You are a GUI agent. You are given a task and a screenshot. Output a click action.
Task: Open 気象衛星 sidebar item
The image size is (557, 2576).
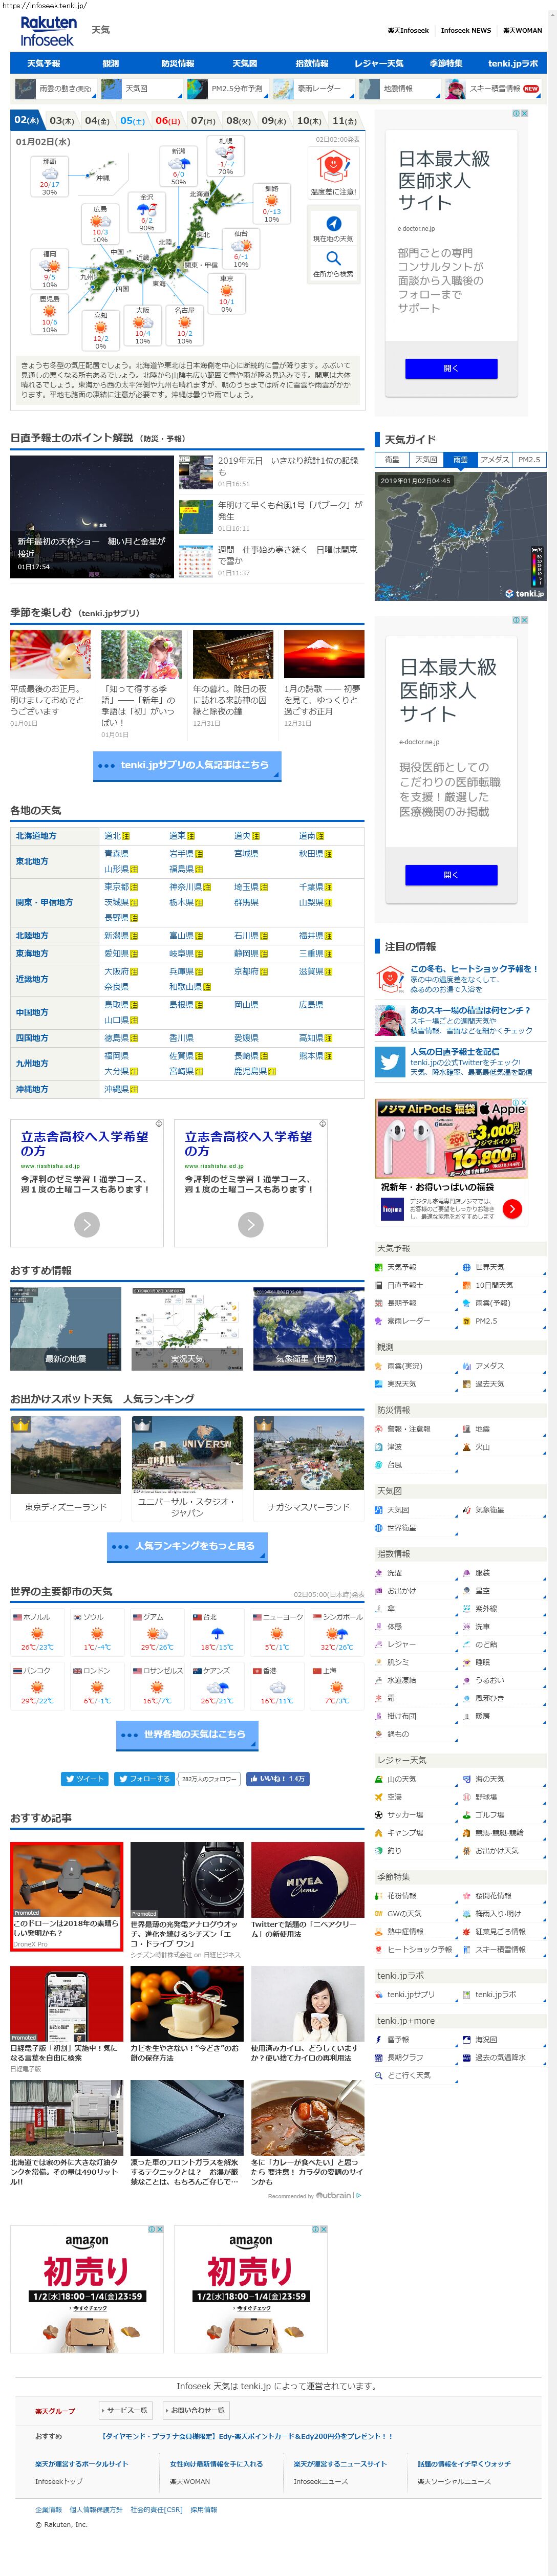click(x=490, y=1510)
